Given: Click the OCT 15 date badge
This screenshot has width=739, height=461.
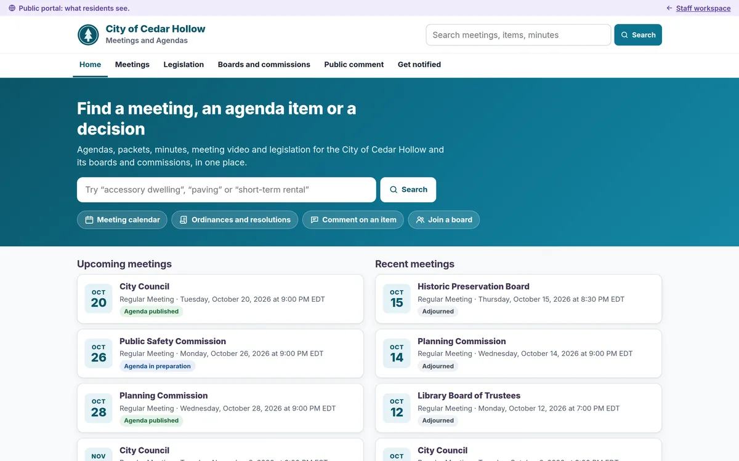Looking at the screenshot, I should [397, 299].
